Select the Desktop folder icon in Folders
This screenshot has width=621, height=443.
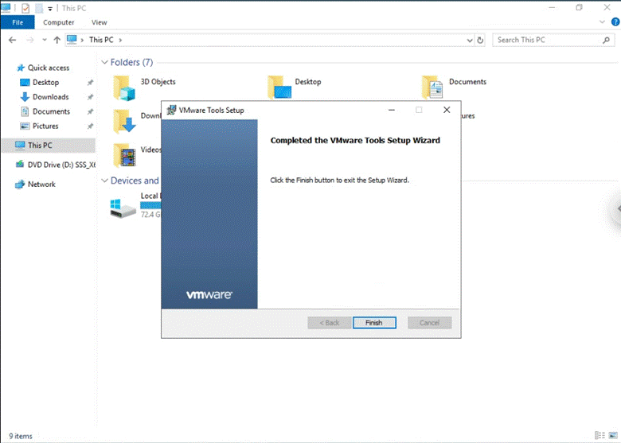tap(279, 87)
